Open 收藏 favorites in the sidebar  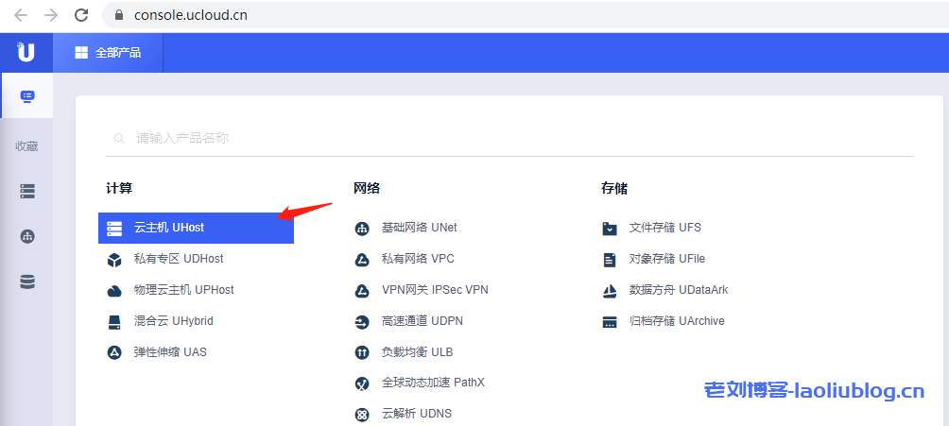pyautogui.click(x=26, y=146)
